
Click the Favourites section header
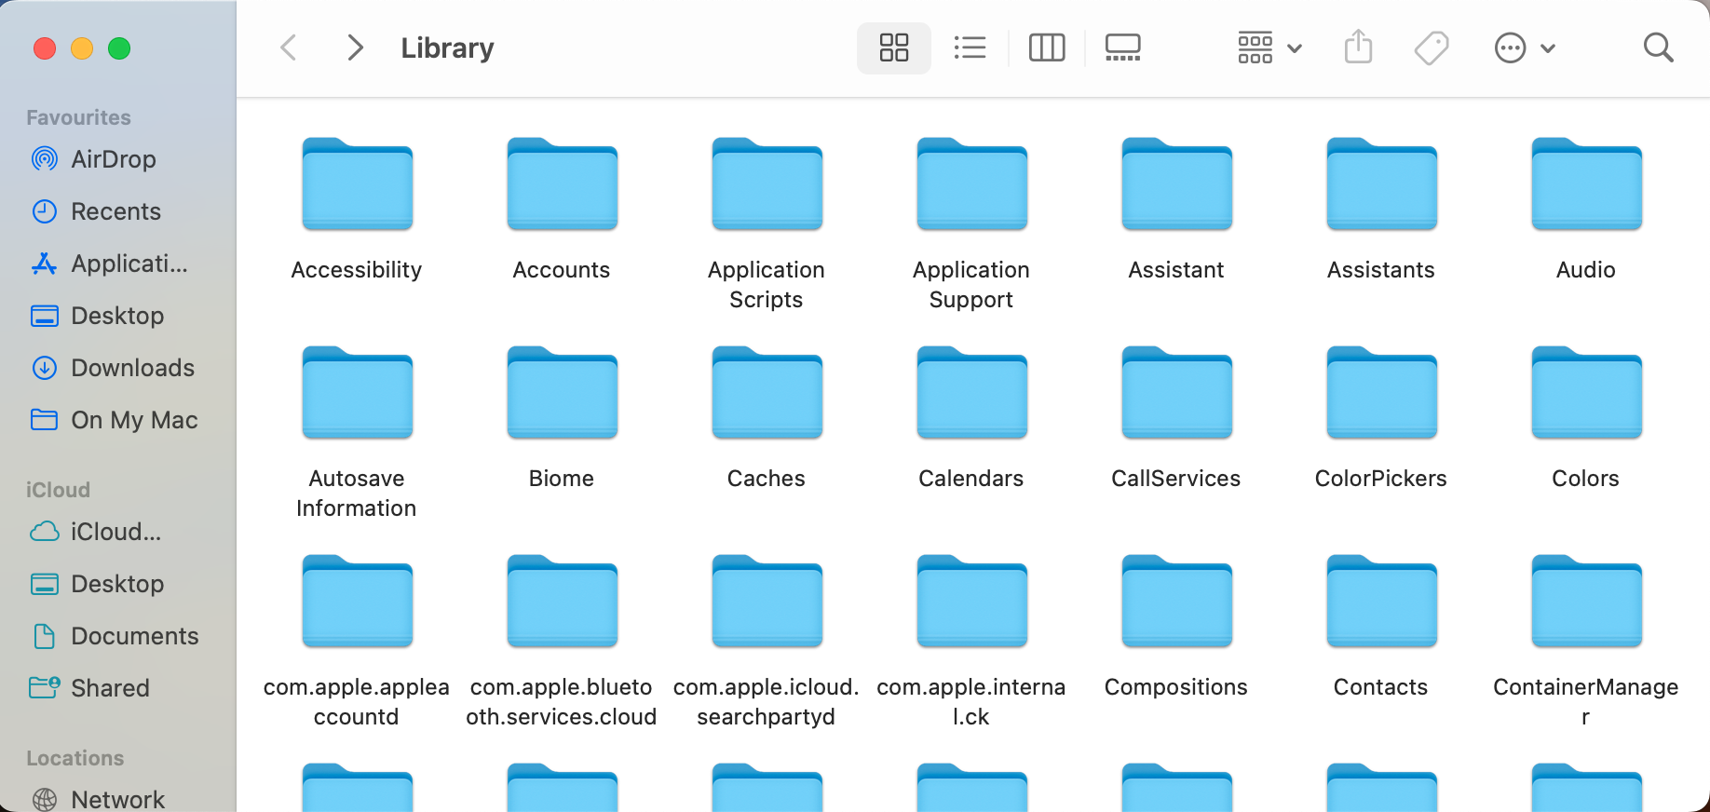point(78,117)
